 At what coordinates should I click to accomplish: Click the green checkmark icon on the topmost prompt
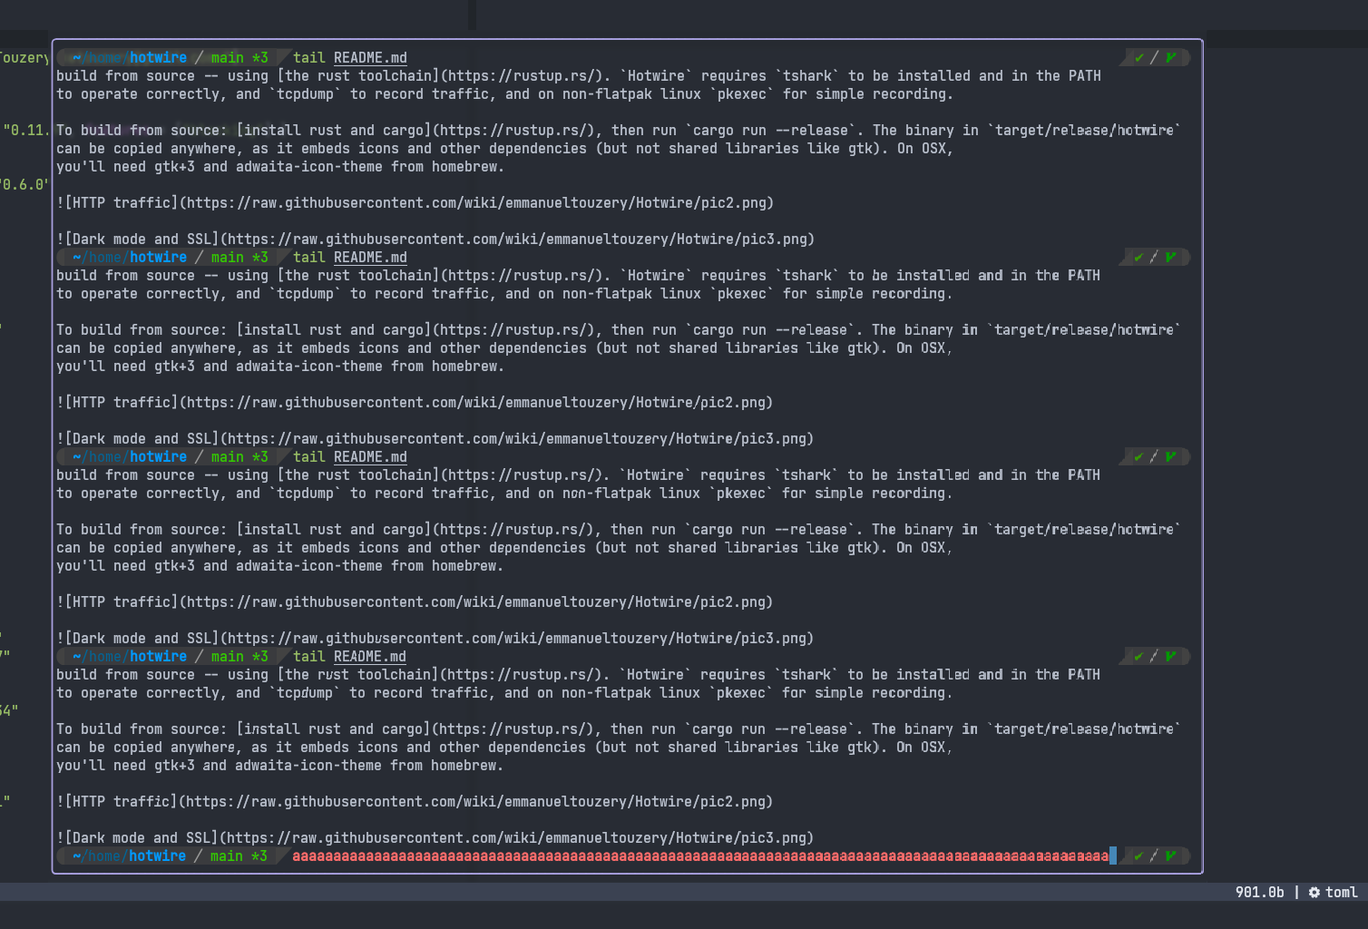coord(1138,57)
